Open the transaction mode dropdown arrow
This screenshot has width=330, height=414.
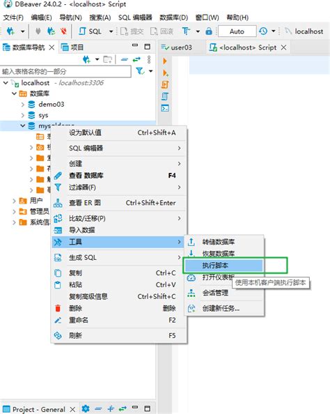198,31
